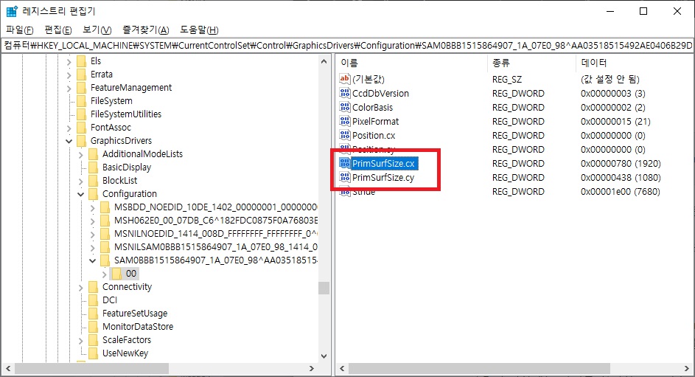
Task: Click the tree pane vertical scrollbar thumb
Action: [324, 288]
